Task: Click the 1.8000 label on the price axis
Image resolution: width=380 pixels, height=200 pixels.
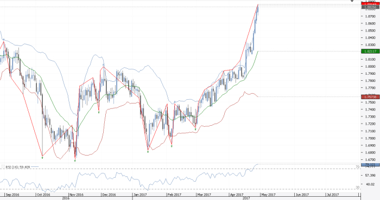Action: coord(371,67)
